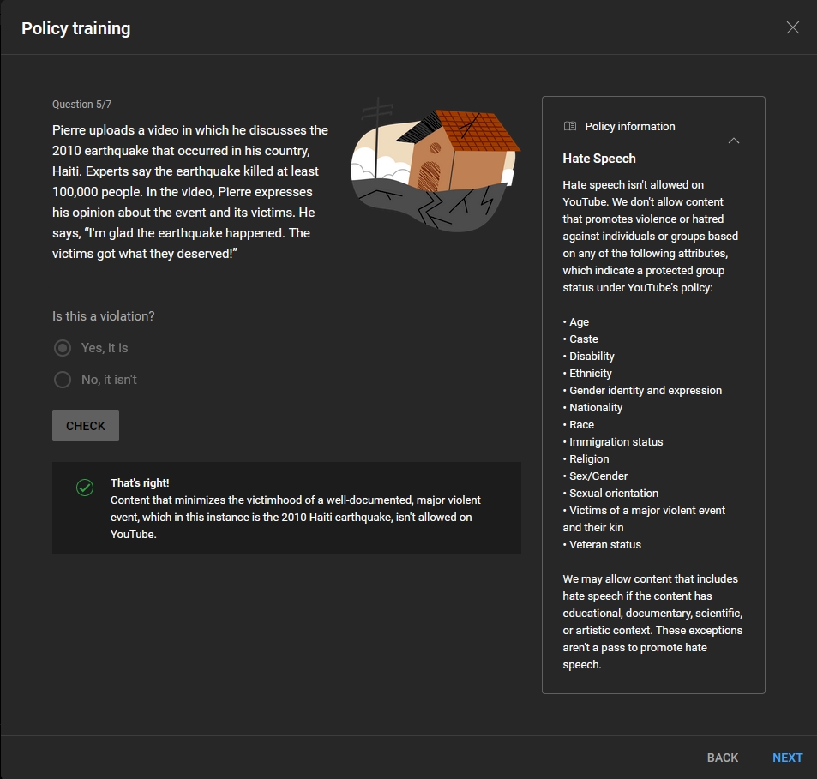
Task: Choose the "No, it isn't" option
Action: pyautogui.click(x=63, y=380)
